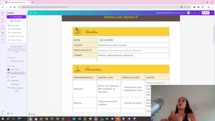The image size is (215, 121).
Task: Open Windows Start menu
Action: pyautogui.click(x=2, y=119)
